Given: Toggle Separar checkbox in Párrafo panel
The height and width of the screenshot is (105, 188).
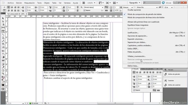Looking at the screenshot, I should pos(134,90).
